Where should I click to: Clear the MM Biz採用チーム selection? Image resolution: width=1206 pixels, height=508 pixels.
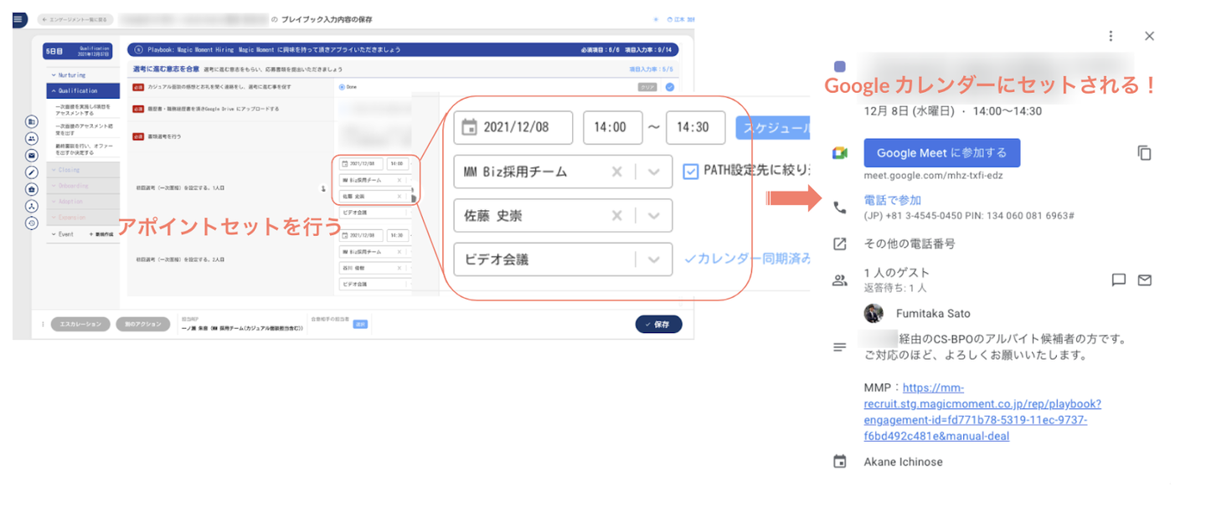pyautogui.click(x=617, y=172)
